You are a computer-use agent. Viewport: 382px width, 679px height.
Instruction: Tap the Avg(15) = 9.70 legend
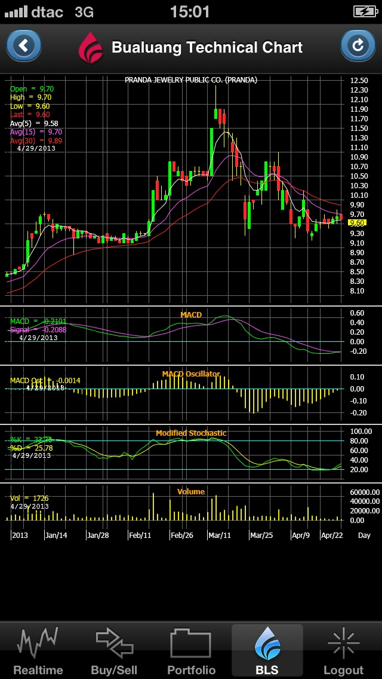pyautogui.click(x=36, y=131)
